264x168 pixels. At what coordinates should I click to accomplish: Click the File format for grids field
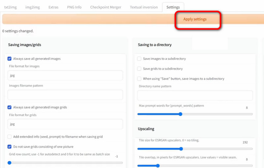pos(65,124)
